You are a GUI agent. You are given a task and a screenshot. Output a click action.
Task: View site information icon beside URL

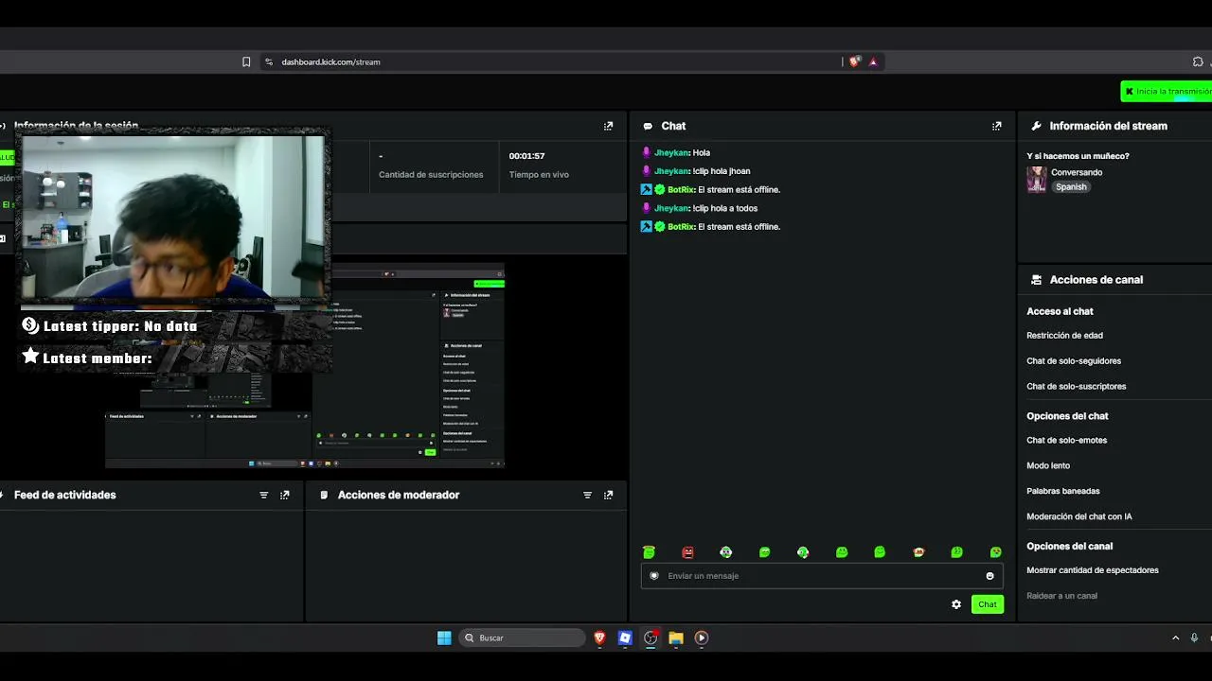[269, 61]
